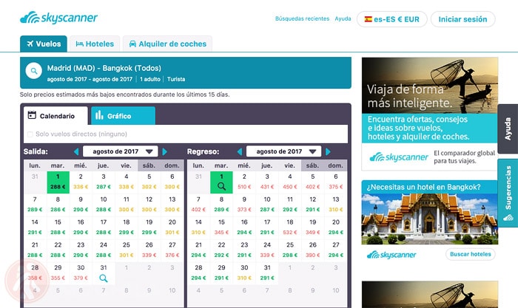Click the Ayuda link in header
Image resolution: width=518 pixels, height=308 pixels.
[343, 18]
